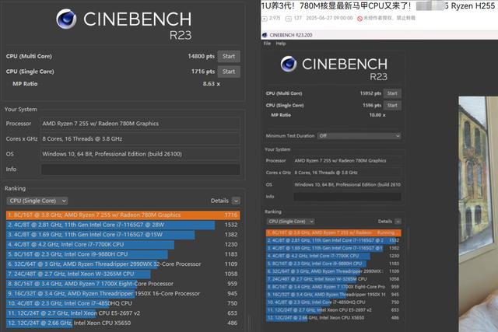Select the orange Ryzen 7 255 ranking row, left window
This screenshot has width=498, height=332.
tap(123, 215)
